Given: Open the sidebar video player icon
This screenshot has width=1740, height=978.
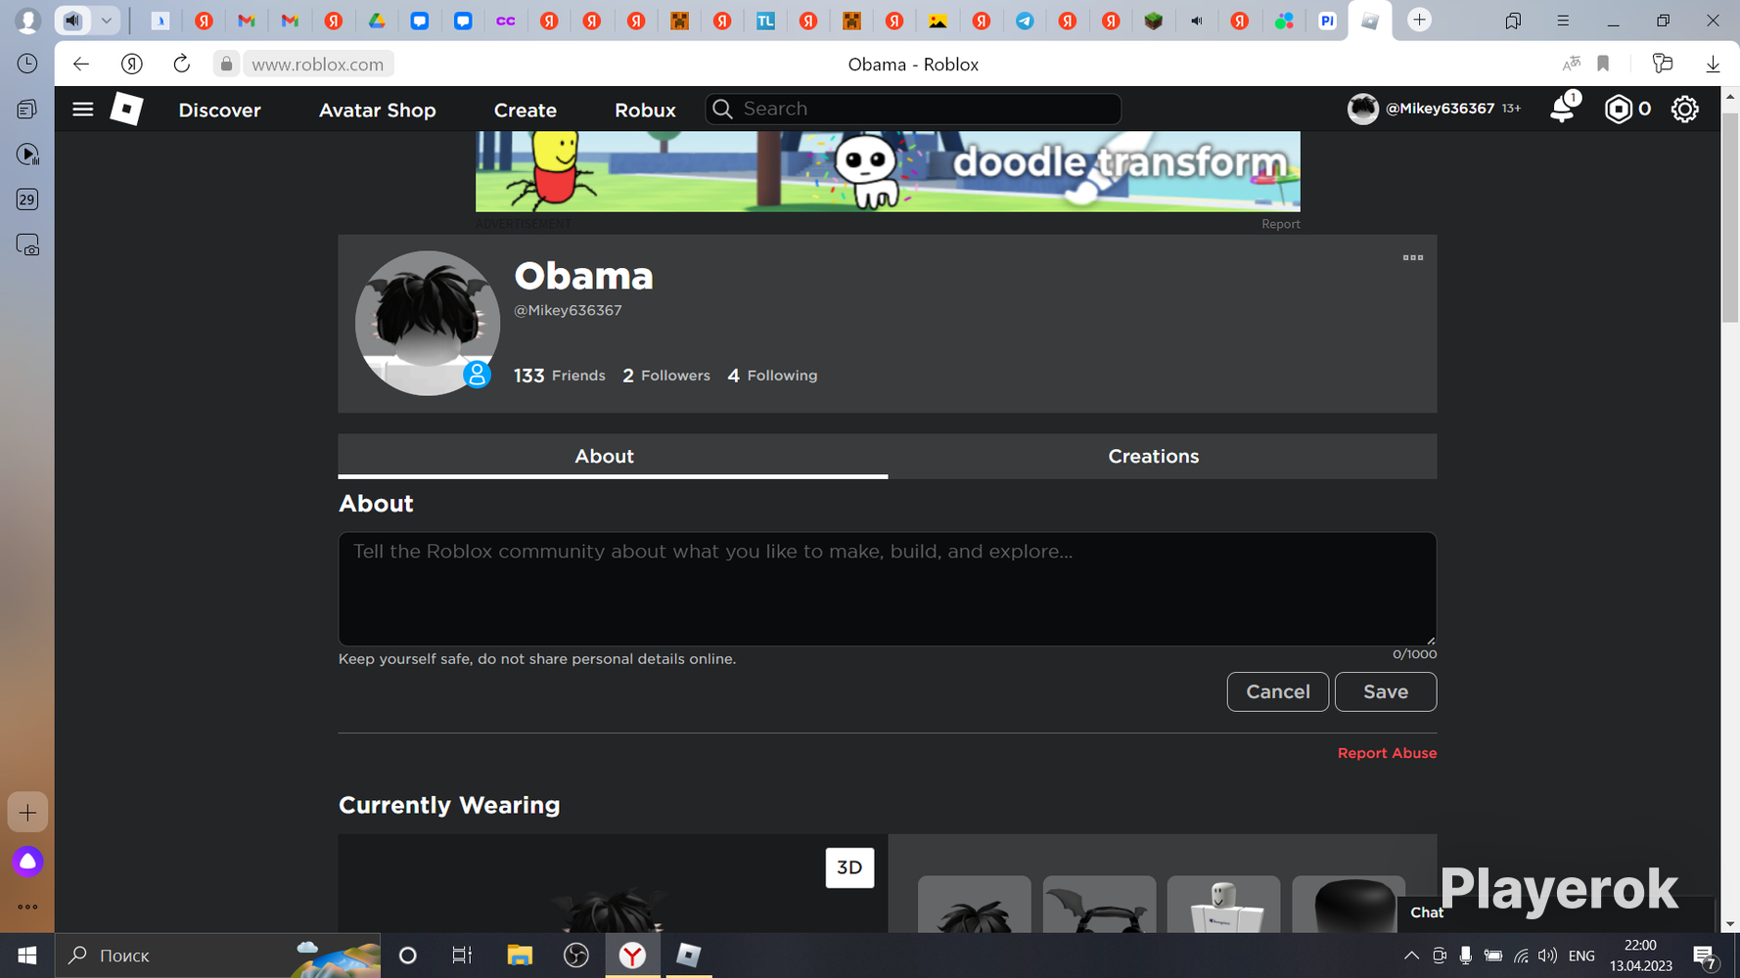Looking at the screenshot, I should 27,155.
